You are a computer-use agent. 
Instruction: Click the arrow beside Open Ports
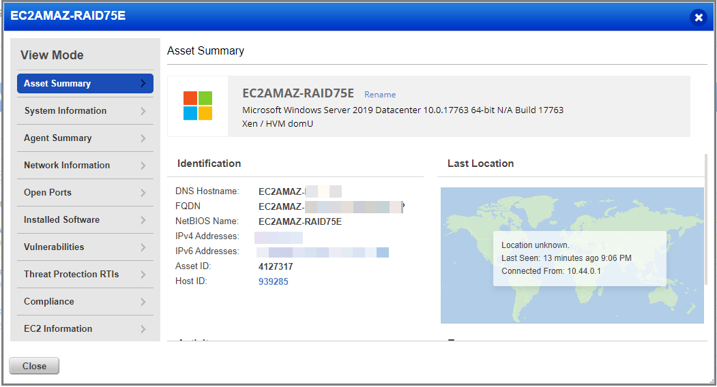(x=143, y=193)
